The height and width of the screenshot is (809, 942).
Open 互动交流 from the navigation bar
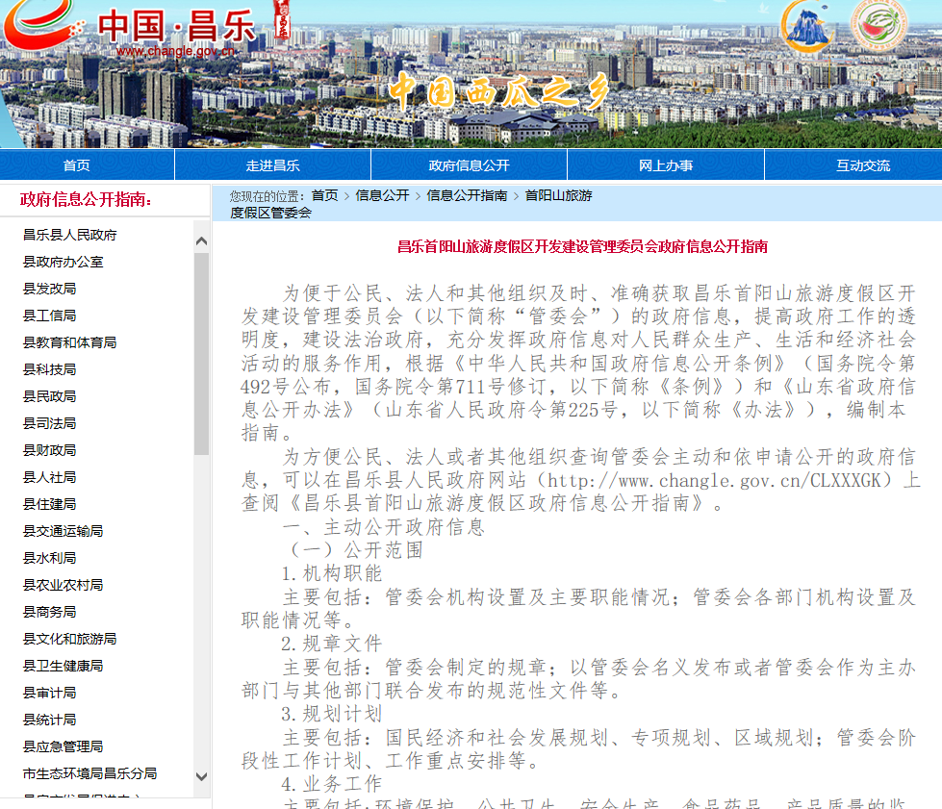[862, 165]
